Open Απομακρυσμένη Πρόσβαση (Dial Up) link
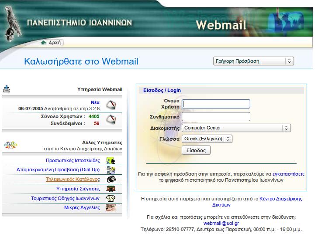325x234 pixels. point(58,170)
